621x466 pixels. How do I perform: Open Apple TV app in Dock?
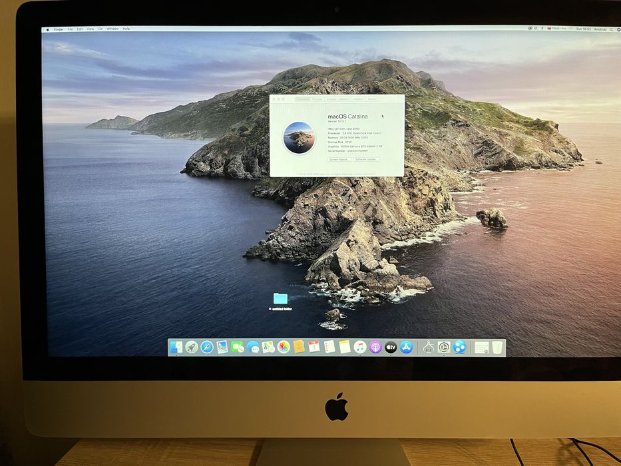[391, 348]
